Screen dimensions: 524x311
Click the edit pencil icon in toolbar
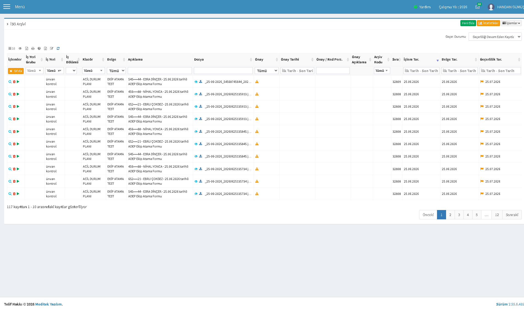point(52,48)
